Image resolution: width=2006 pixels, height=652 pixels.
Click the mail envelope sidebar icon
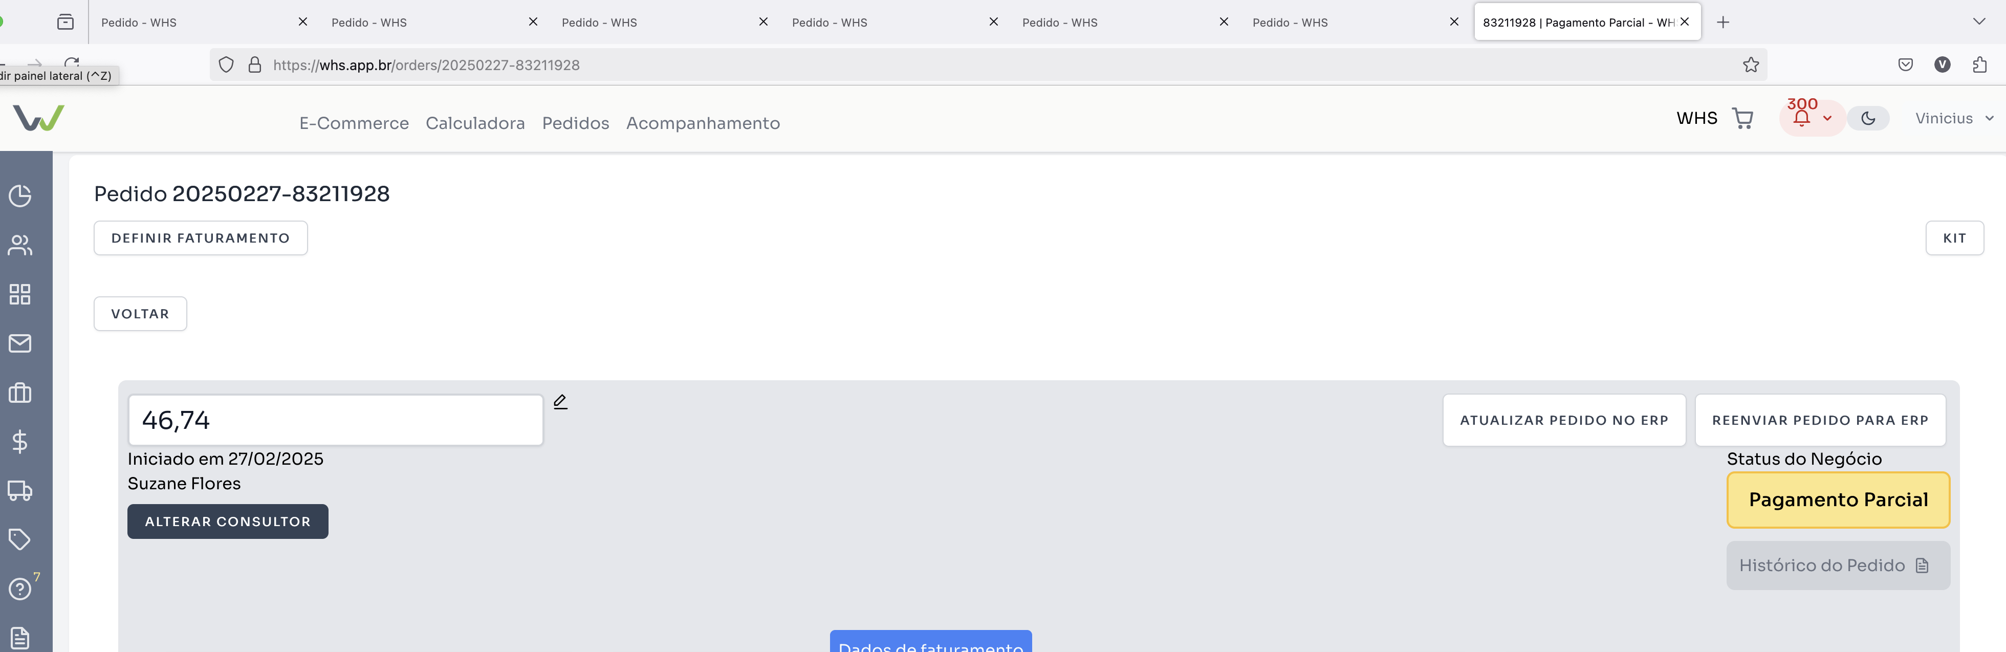pos(20,343)
